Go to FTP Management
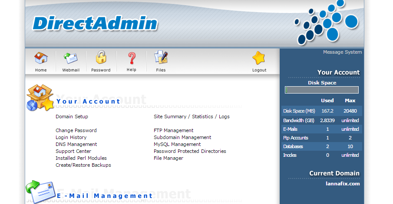This screenshot has width=393, height=204. (173, 130)
